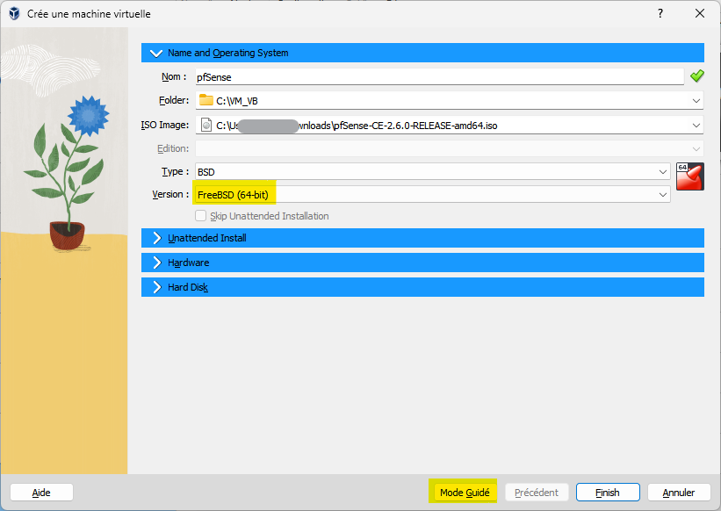The height and width of the screenshot is (511, 721).
Task: Click the Précédent button
Action: click(x=537, y=493)
